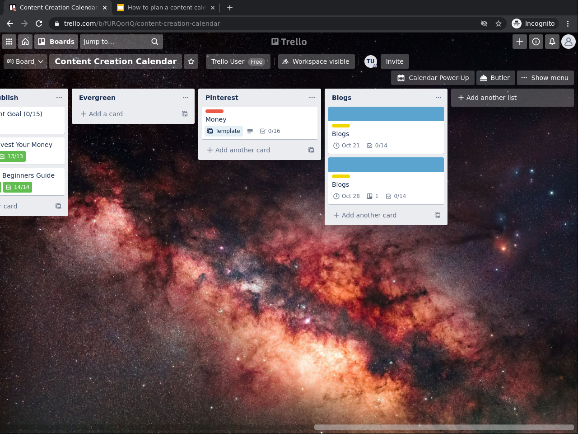Click the Trello logo in header
Screen dimensions: 578x434
[x=289, y=42]
